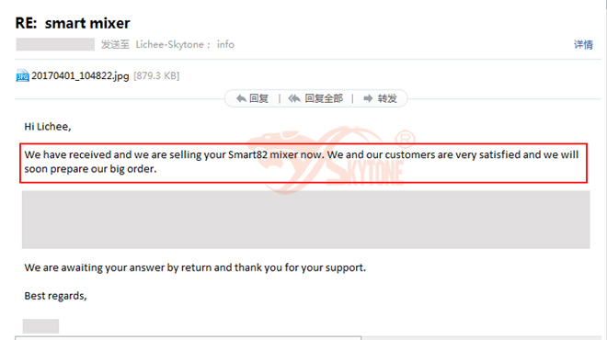Click the RE: smart mixer subject title
Screen dimensions: 607x340
pos(73,23)
